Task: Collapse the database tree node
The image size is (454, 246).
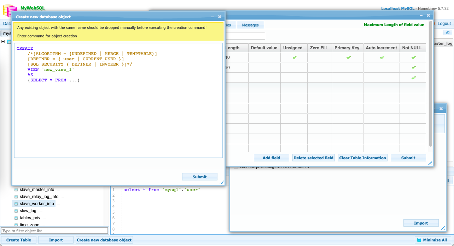Action: [x=3, y=41]
